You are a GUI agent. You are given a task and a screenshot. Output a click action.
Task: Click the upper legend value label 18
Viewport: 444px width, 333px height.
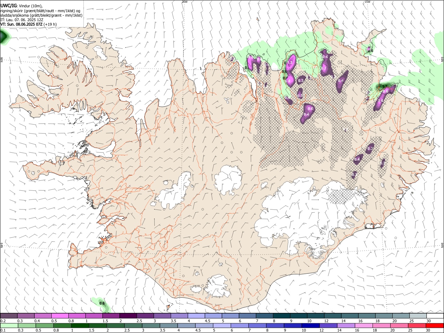pyautogui.click(x=377, y=321)
